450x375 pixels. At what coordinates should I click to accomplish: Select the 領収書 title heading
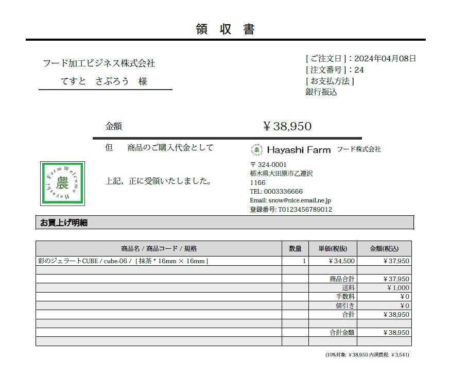click(226, 29)
